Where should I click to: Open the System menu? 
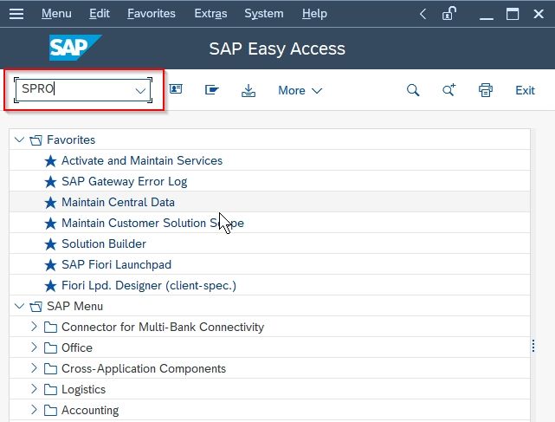[x=264, y=14]
